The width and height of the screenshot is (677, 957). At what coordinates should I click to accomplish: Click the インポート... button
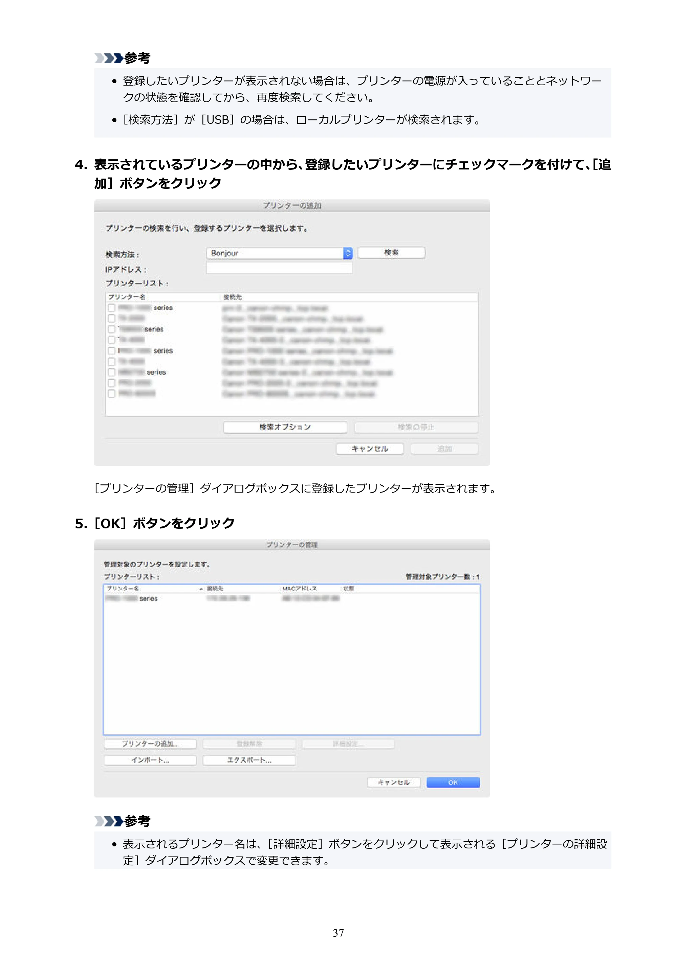[x=150, y=760]
